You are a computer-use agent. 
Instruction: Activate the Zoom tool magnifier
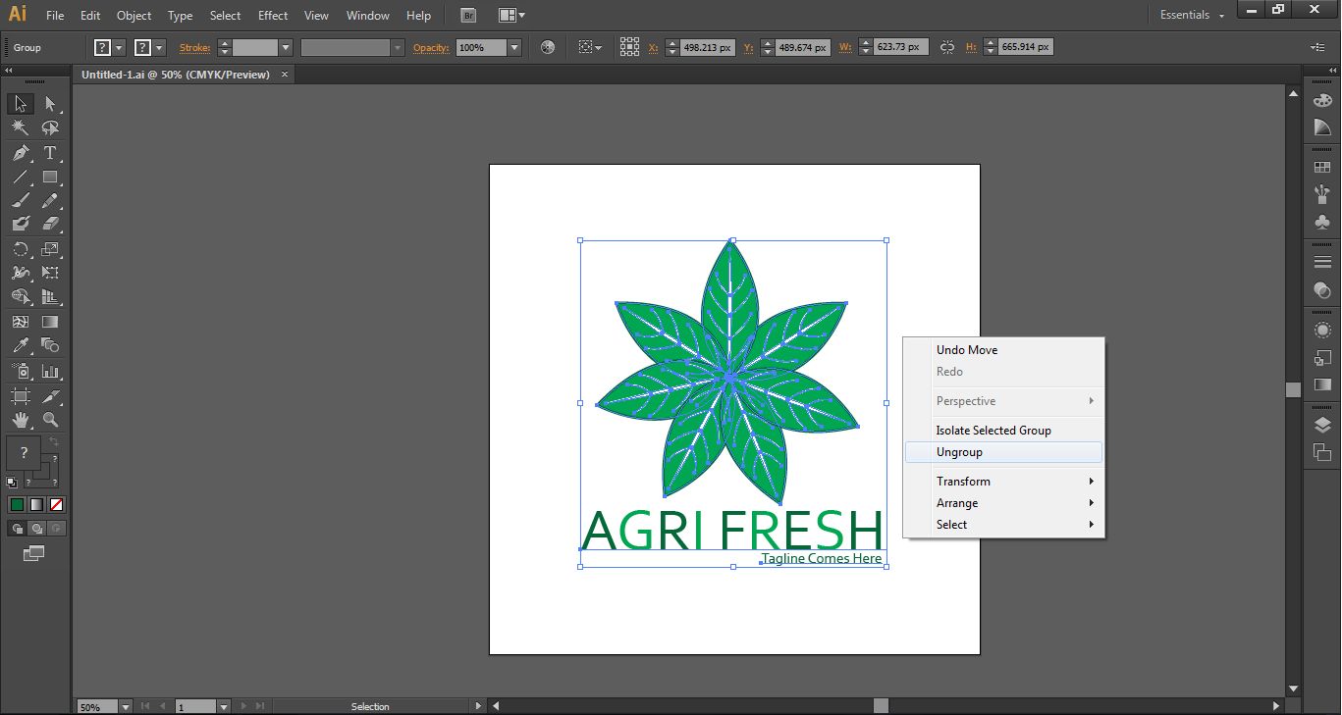pyautogui.click(x=50, y=420)
